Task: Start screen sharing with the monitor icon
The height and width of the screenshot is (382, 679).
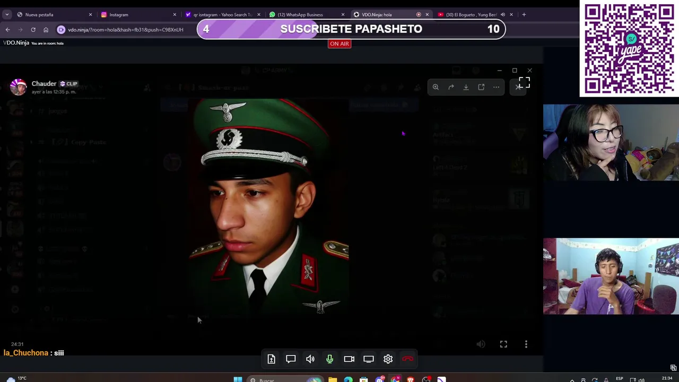Action: point(369,359)
